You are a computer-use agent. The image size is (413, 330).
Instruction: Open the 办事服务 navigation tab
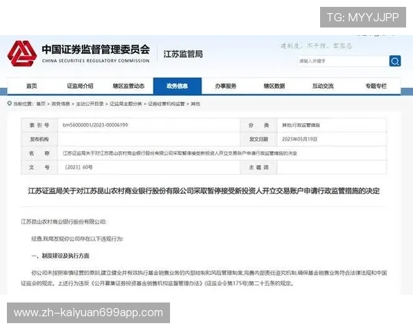226,86
